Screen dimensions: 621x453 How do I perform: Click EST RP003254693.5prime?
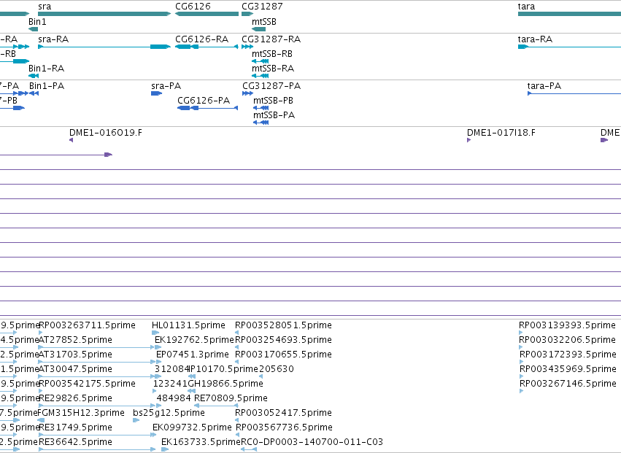point(283,340)
